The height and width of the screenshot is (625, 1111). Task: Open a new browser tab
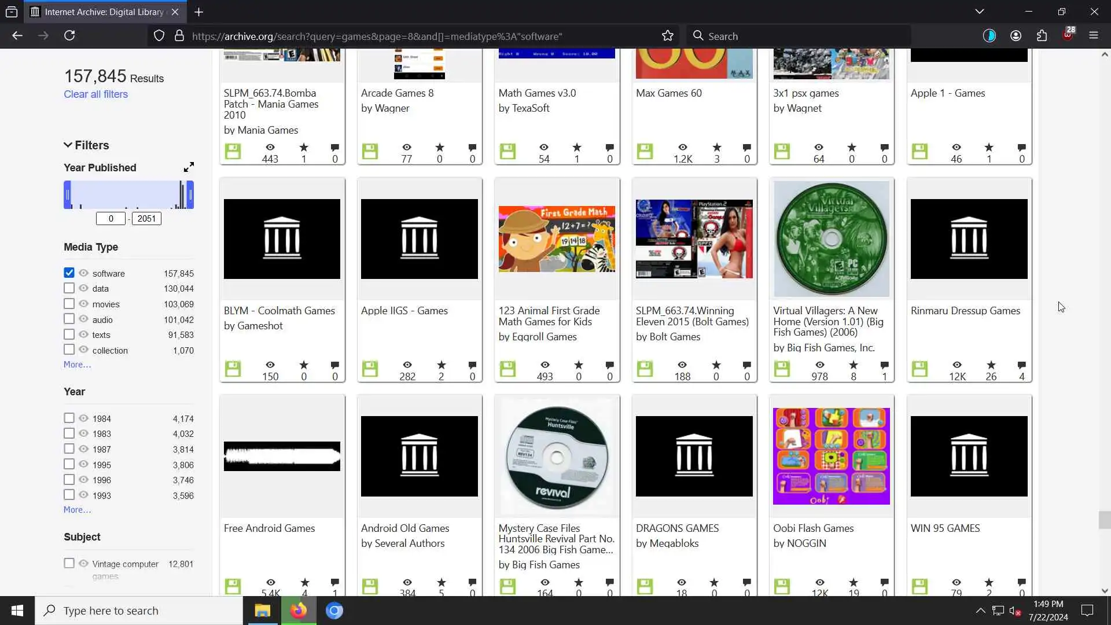(198, 12)
